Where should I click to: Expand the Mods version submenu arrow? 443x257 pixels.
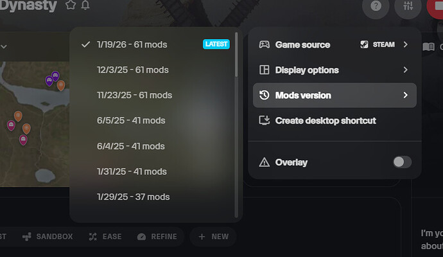coord(405,95)
